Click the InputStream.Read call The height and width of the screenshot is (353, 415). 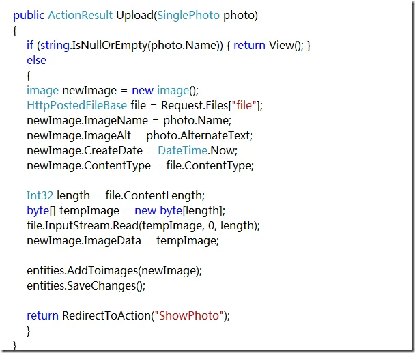88,225
